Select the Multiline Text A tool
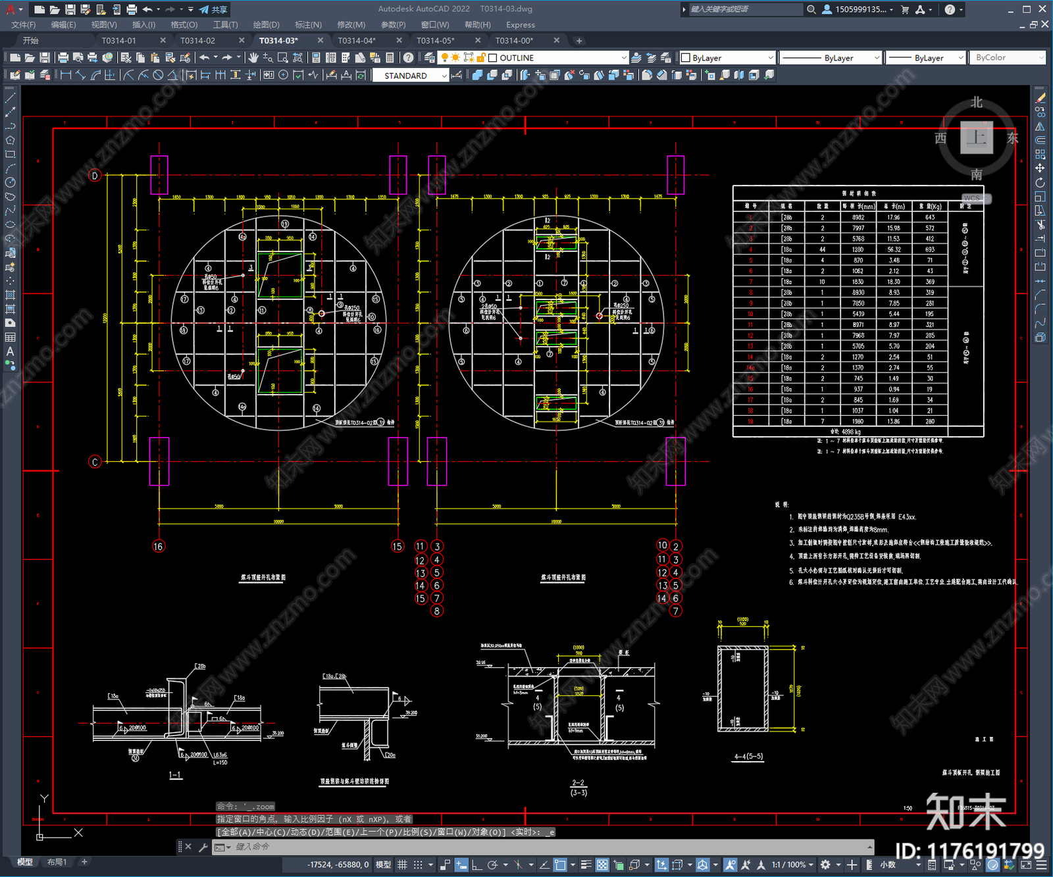The height and width of the screenshot is (877, 1053). click(x=10, y=351)
